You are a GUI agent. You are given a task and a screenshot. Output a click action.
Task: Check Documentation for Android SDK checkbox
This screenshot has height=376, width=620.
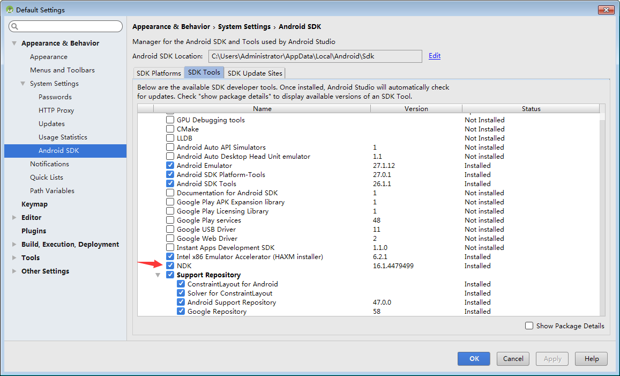[170, 193]
